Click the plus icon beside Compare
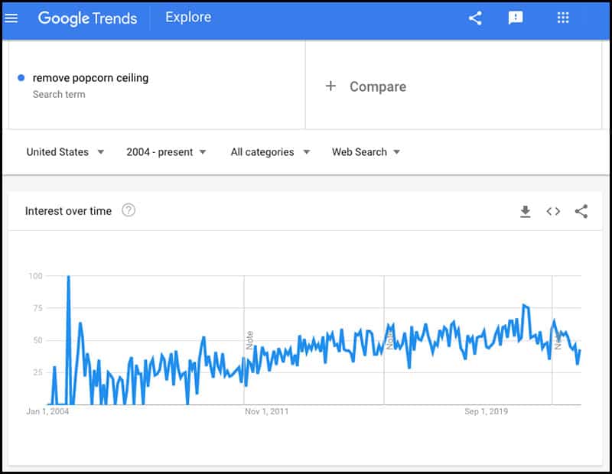The image size is (612, 474). pyautogui.click(x=330, y=86)
